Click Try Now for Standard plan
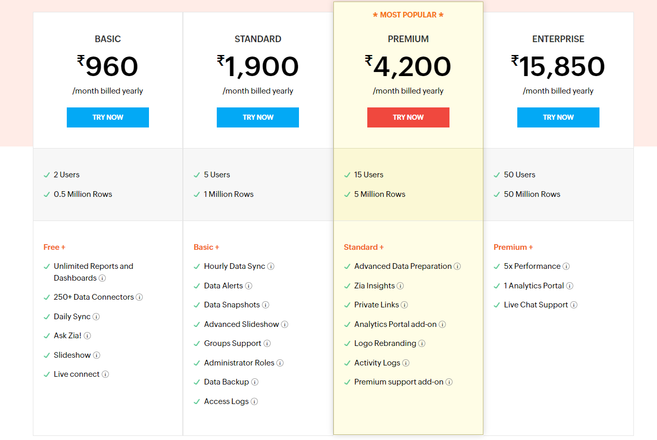The width and height of the screenshot is (657, 440). click(258, 117)
